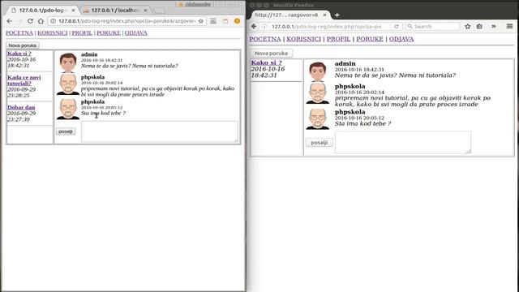Click Chrome's back arrow button

pyautogui.click(x=9, y=21)
